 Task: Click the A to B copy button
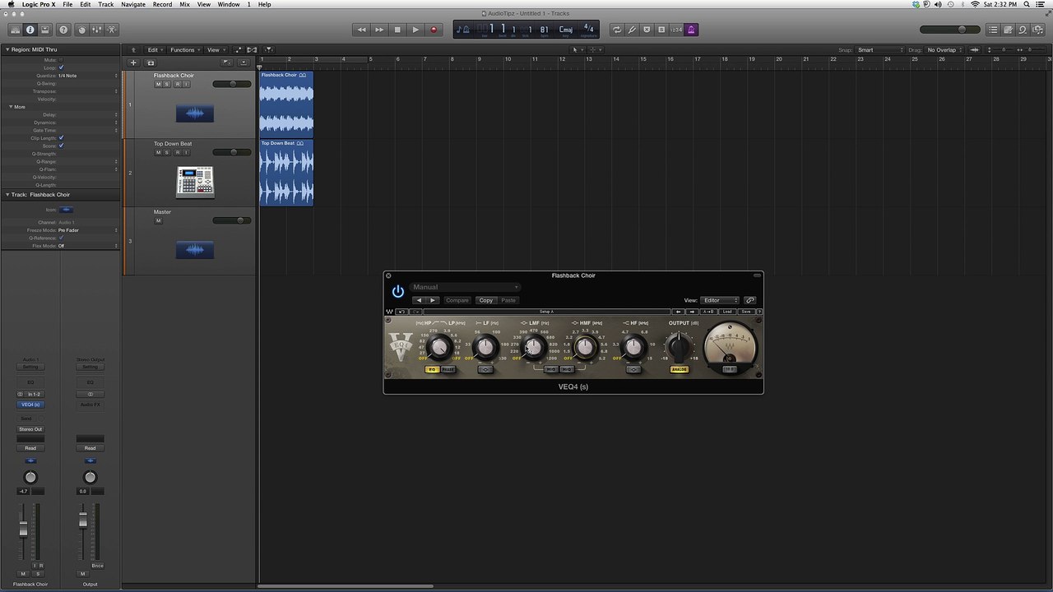click(x=708, y=312)
